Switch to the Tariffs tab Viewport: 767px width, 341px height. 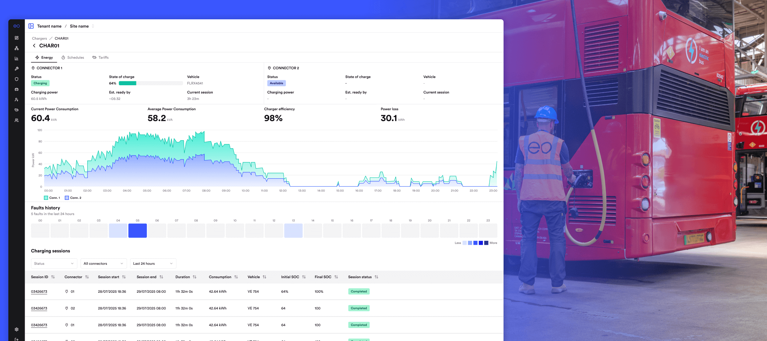(x=101, y=58)
